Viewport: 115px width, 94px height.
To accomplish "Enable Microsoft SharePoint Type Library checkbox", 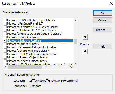I will [5, 51].
